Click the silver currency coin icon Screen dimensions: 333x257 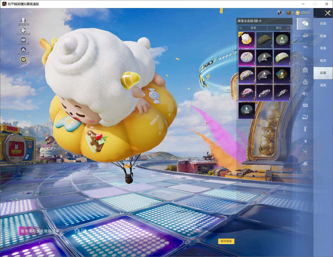coord(279,13)
